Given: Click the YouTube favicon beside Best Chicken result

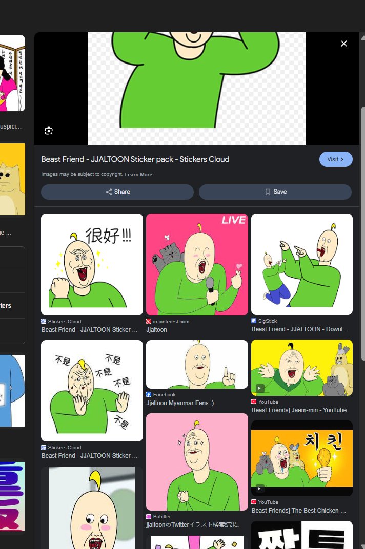Looking at the screenshot, I should click(254, 502).
